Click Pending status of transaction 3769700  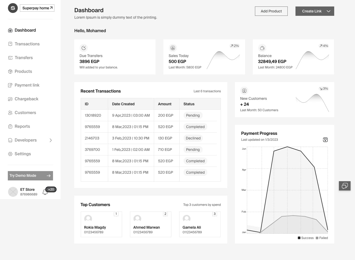(x=193, y=150)
